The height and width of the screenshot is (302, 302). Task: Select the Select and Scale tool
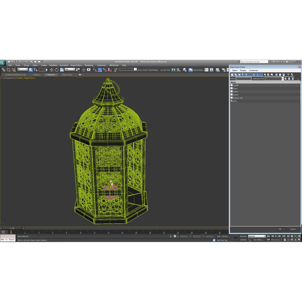62,70
